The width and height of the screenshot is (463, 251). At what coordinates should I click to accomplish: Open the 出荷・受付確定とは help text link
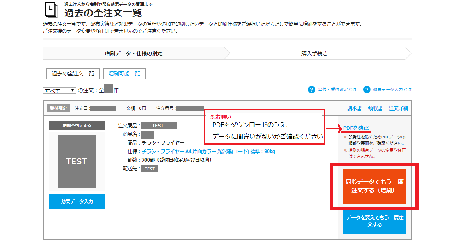point(337,90)
